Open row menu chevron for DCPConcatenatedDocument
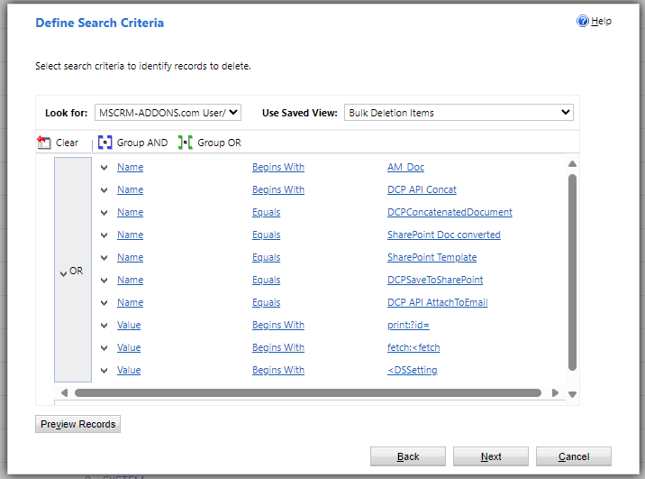 coord(104,213)
